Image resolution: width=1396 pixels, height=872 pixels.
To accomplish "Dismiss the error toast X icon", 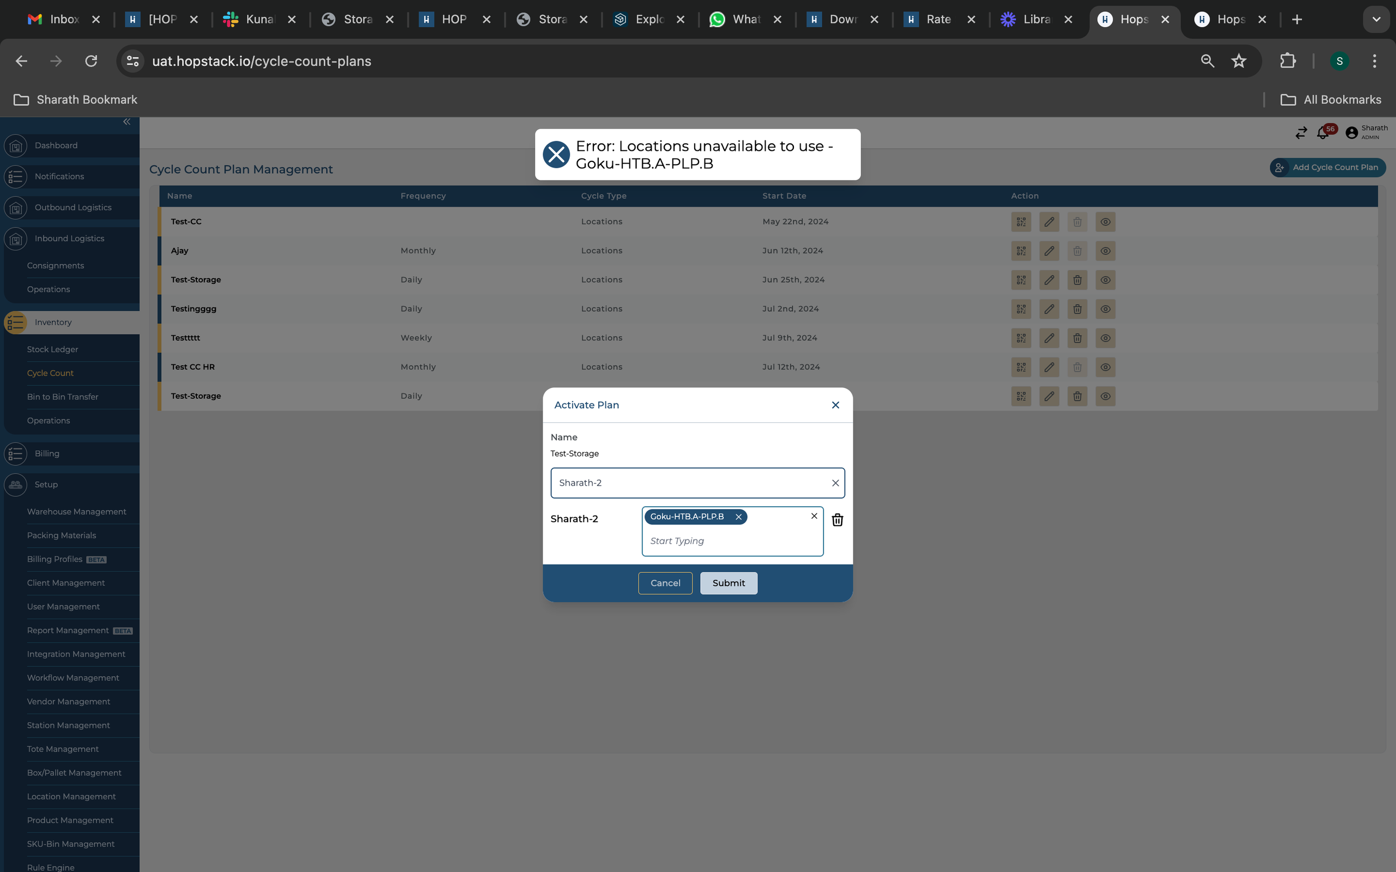I will [556, 155].
